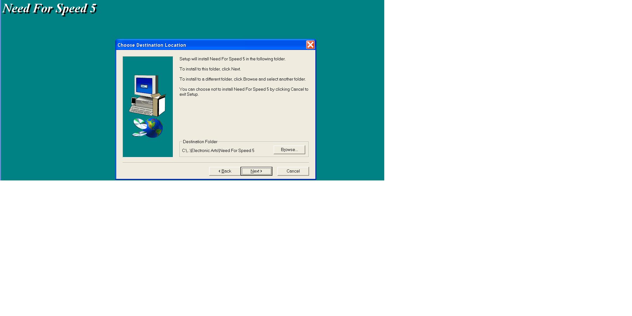632x316 pixels.
Task: Close the Choose Destination Location dialog
Action: click(x=310, y=45)
